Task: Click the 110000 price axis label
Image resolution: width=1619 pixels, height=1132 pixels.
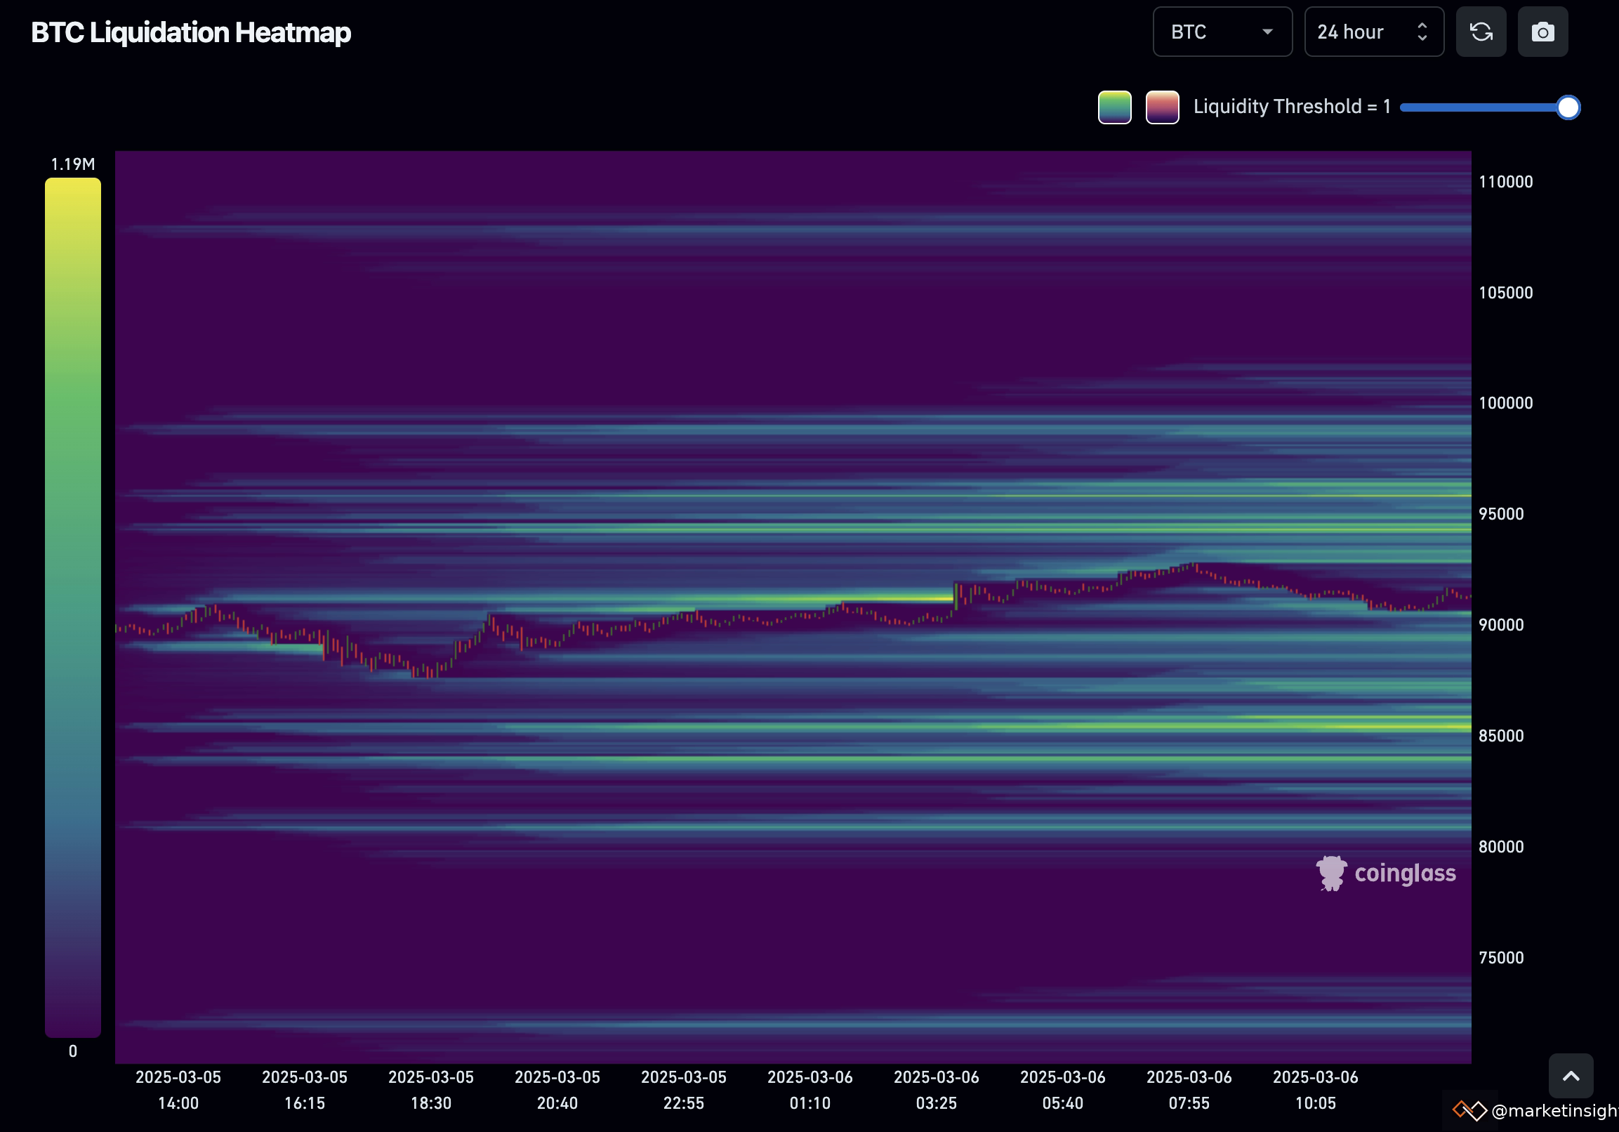Action: (1505, 182)
